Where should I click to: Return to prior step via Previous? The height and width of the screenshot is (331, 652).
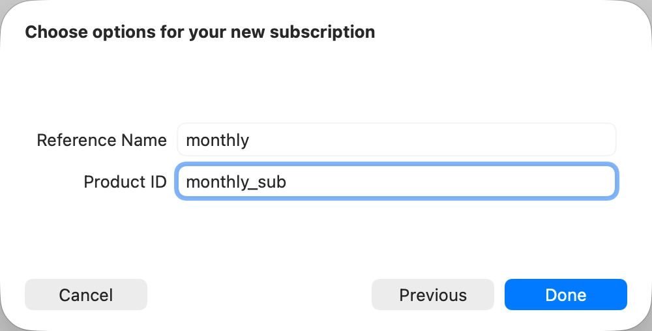pyautogui.click(x=433, y=295)
